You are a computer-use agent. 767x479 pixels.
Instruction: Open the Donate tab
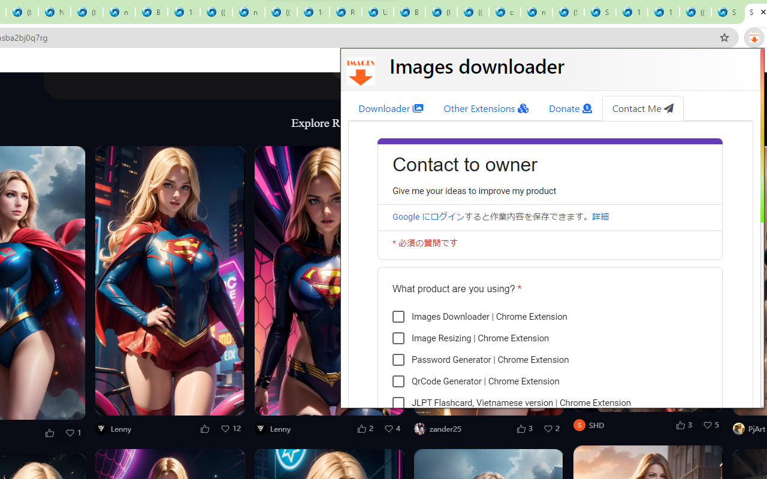pyautogui.click(x=570, y=108)
